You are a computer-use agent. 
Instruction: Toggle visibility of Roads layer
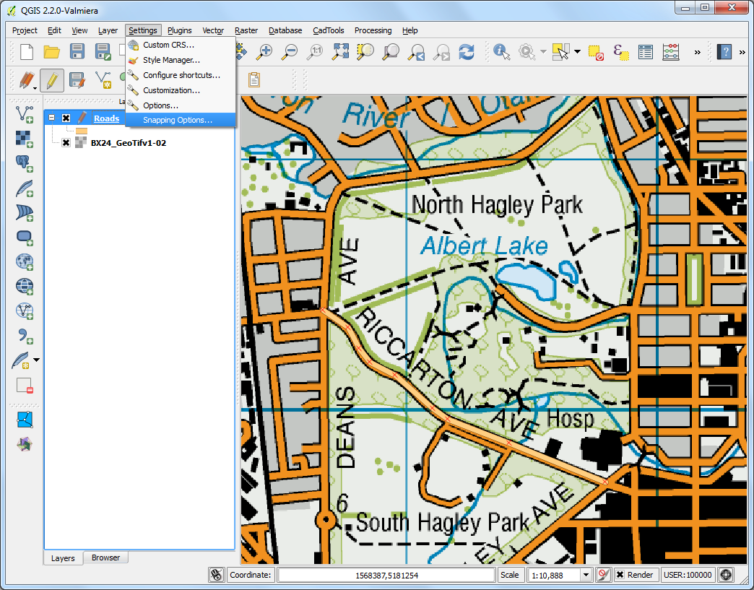66,118
